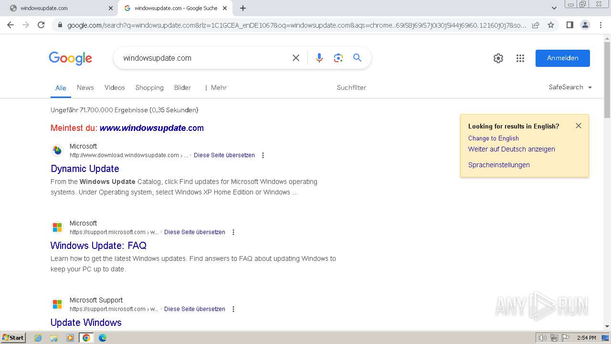Switch to Chrome in taskbar
611x344 pixels.
click(x=86, y=338)
